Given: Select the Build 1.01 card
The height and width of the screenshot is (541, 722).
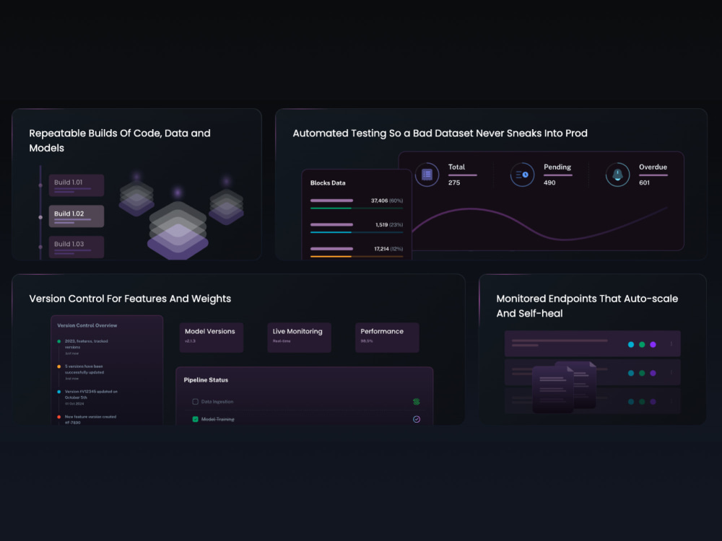Looking at the screenshot, I should coord(77,185).
